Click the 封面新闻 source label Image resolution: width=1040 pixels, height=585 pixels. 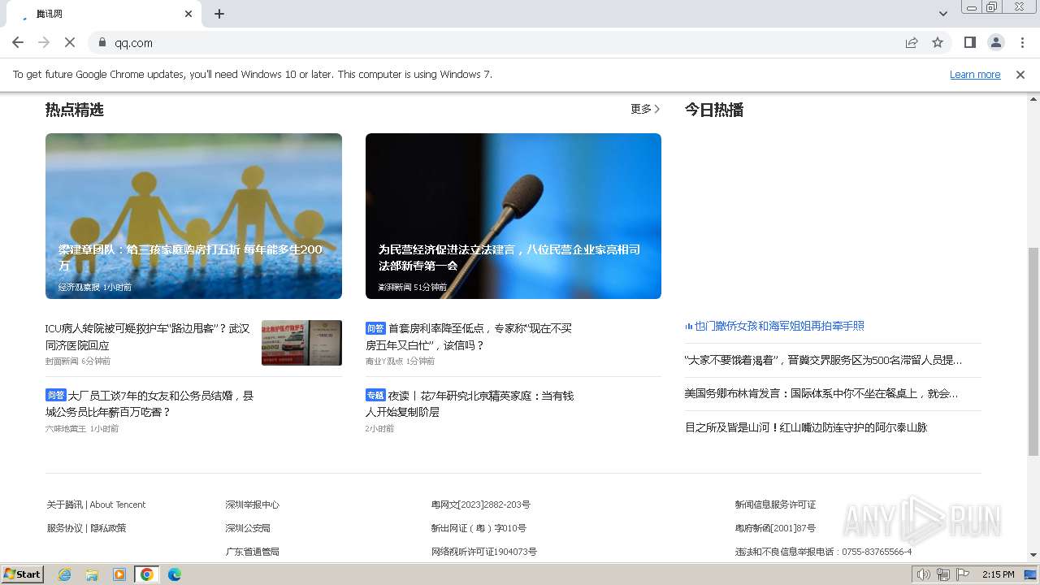tap(62, 361)
